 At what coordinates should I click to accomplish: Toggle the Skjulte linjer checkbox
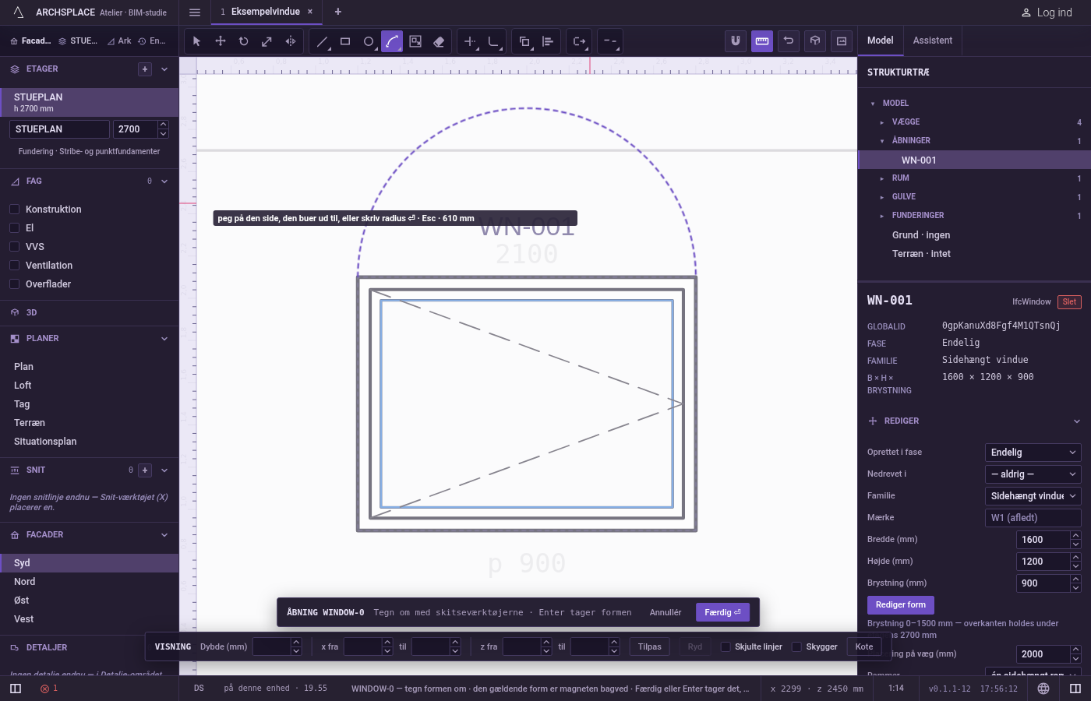726,646
